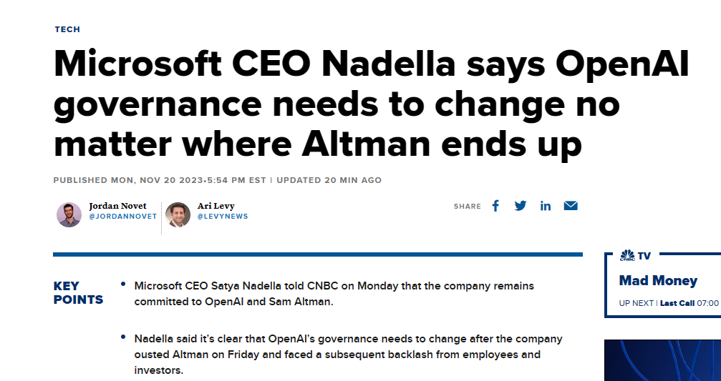Screen dimensions: 721x381
Task: Click first key point about Satya Nadella
Action: 334,294
